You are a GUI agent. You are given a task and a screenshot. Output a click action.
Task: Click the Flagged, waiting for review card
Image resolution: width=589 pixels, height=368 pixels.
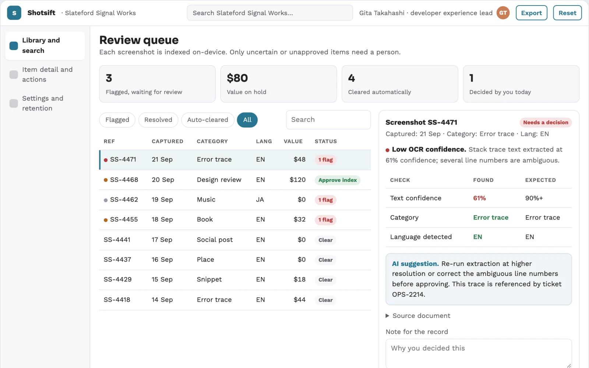point(157,84)
